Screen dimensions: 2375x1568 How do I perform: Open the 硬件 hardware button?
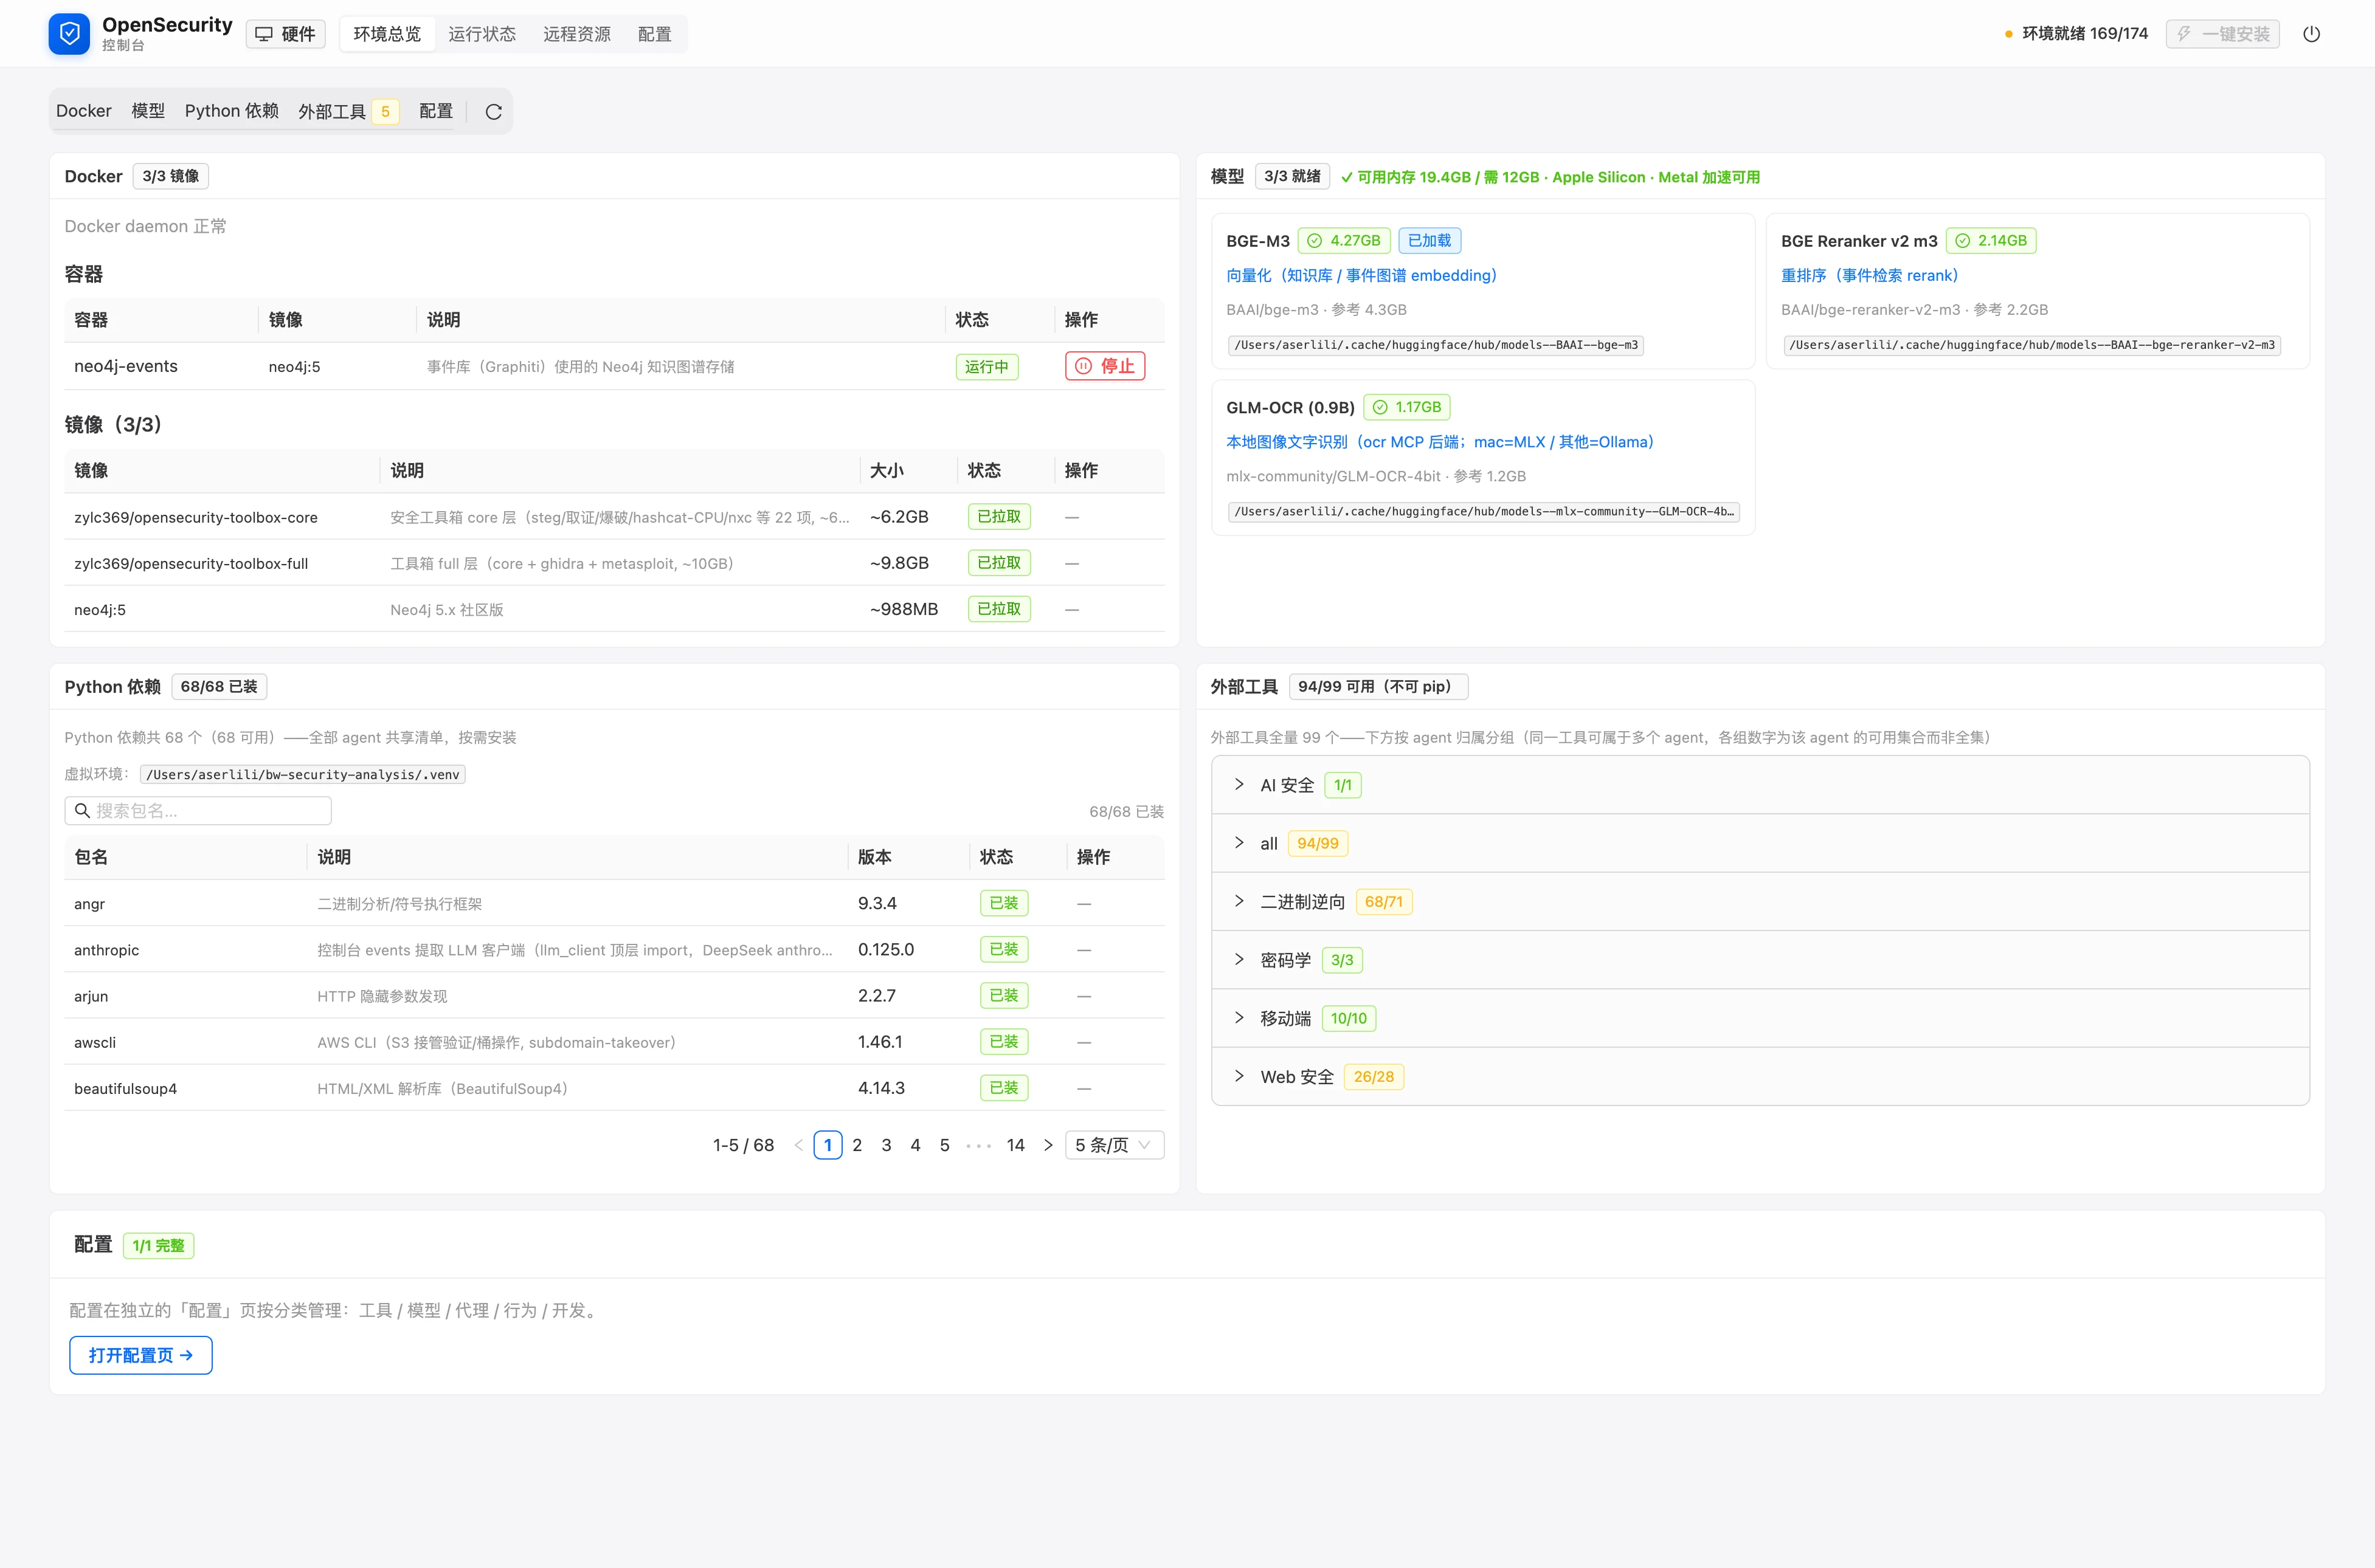click(x=286, y=34)
